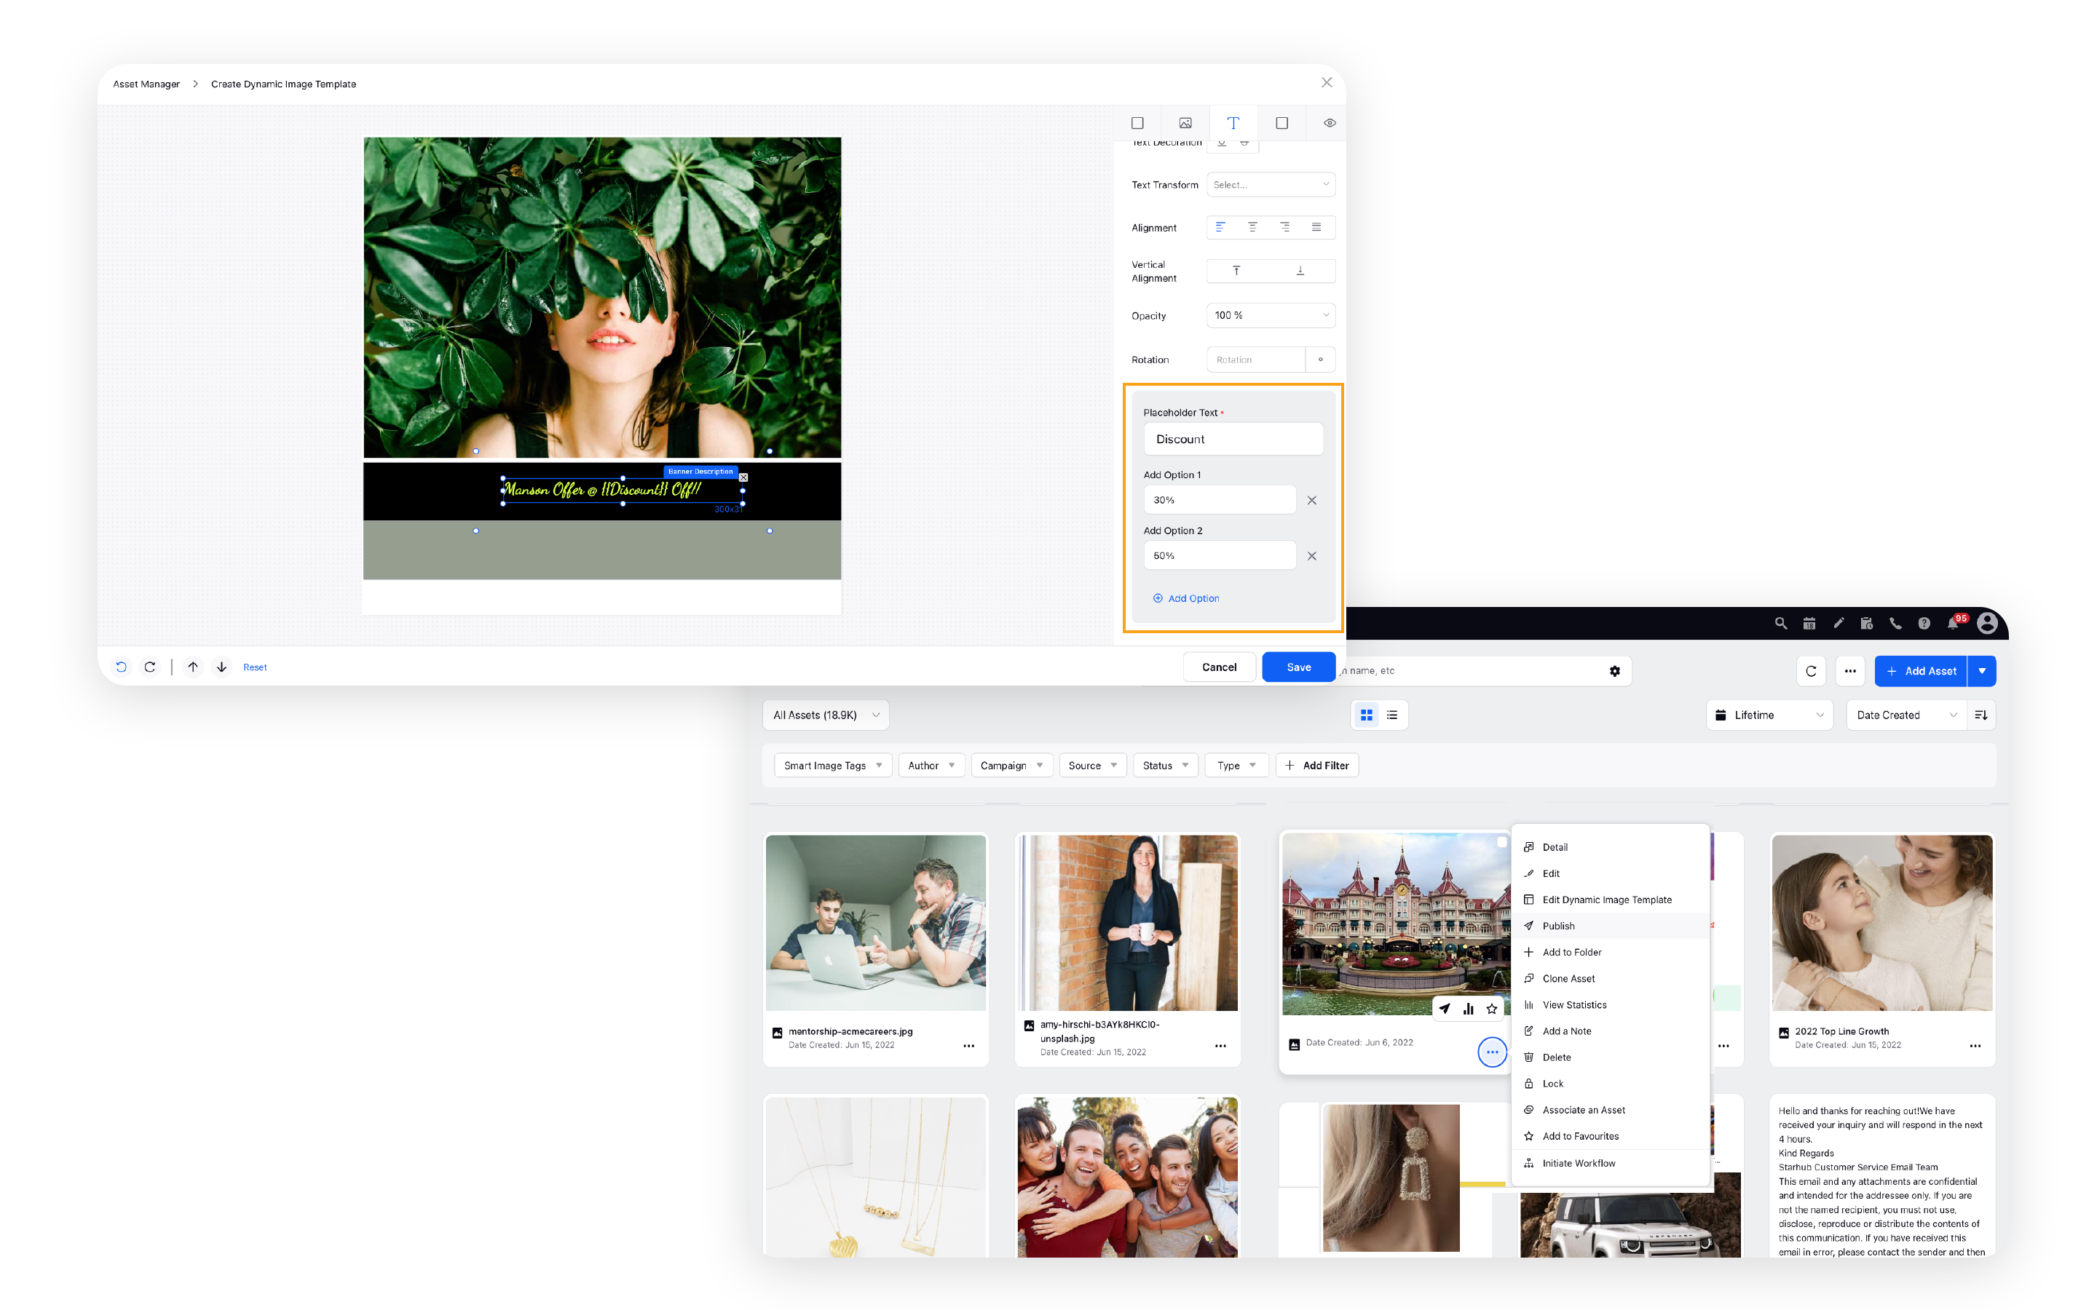The width and height of the screenshot is (2097, 1310).
Task: Save the dynamic image template
Action: click(1298, 666)
